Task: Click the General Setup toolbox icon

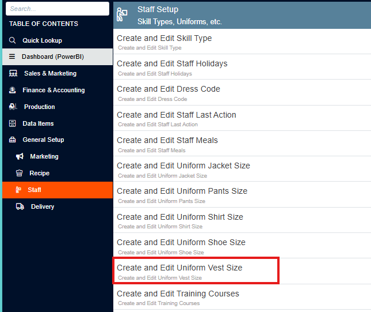Action: (12, 140)
